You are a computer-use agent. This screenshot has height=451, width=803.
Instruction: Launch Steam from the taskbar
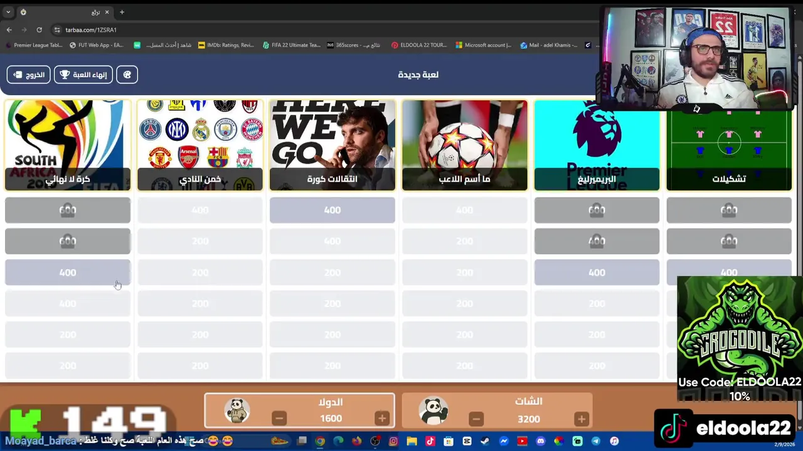click(485, 442)
